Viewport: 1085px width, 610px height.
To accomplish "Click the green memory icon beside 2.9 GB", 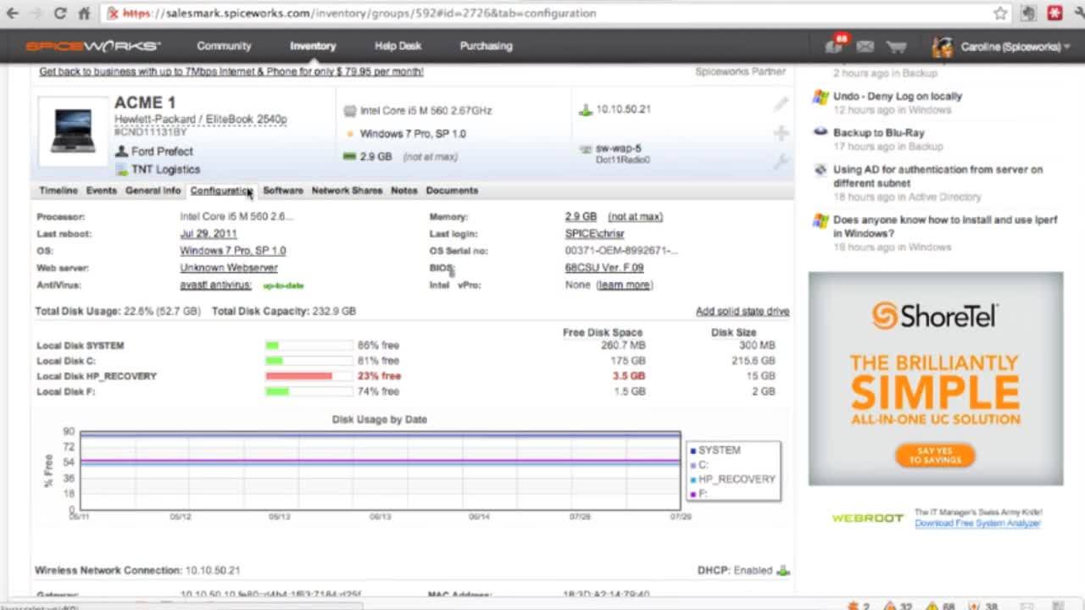I will [349, 157].
